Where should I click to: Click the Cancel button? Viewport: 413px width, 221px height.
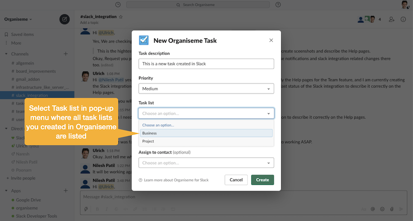236,180
